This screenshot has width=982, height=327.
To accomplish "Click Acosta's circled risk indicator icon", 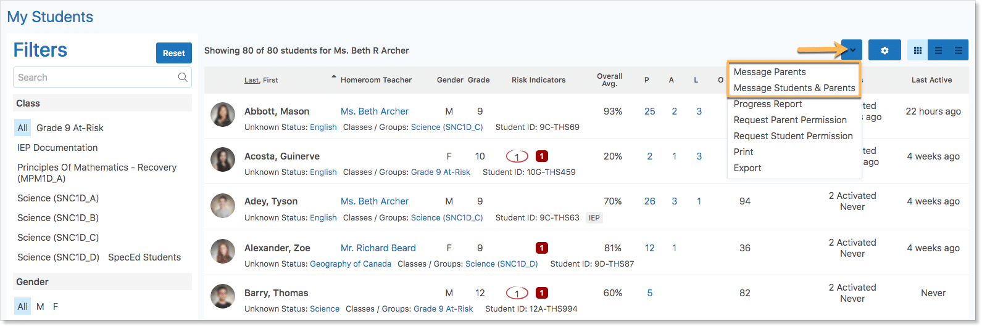I will tap(517, 156).
